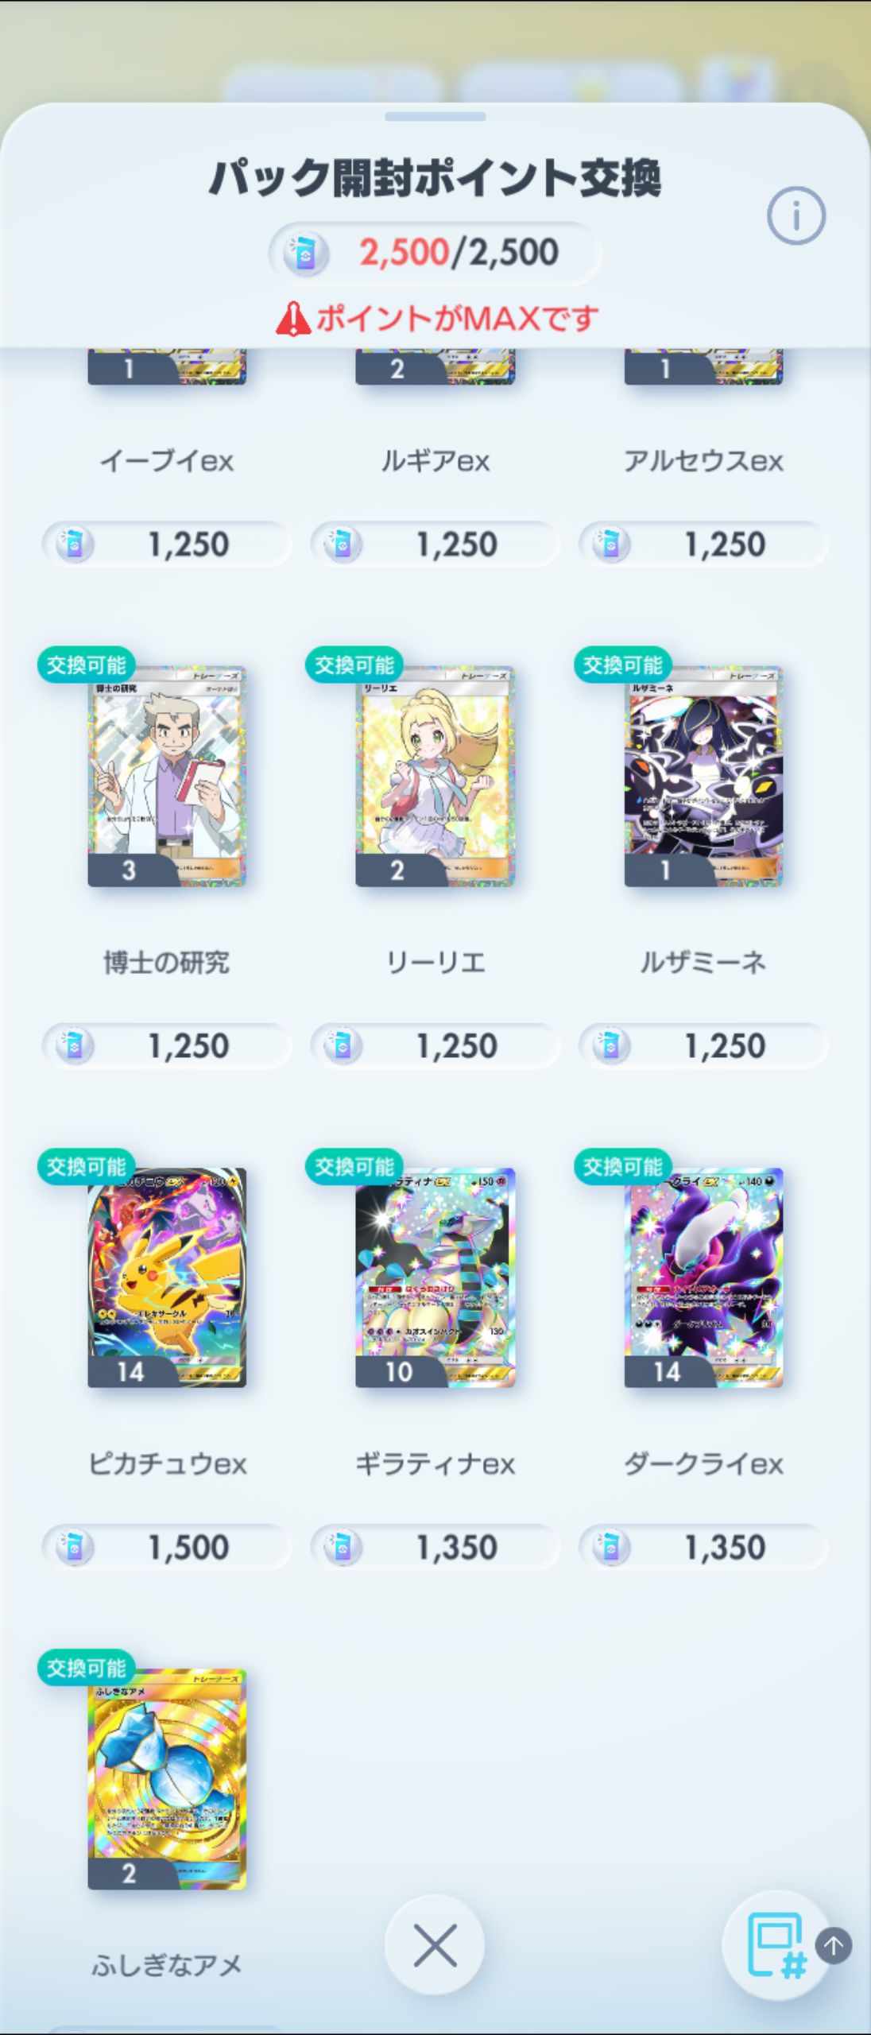Select the 博士の研究 card thumbnail
This screenshot has width=871, height=2035.
(167, 776)
